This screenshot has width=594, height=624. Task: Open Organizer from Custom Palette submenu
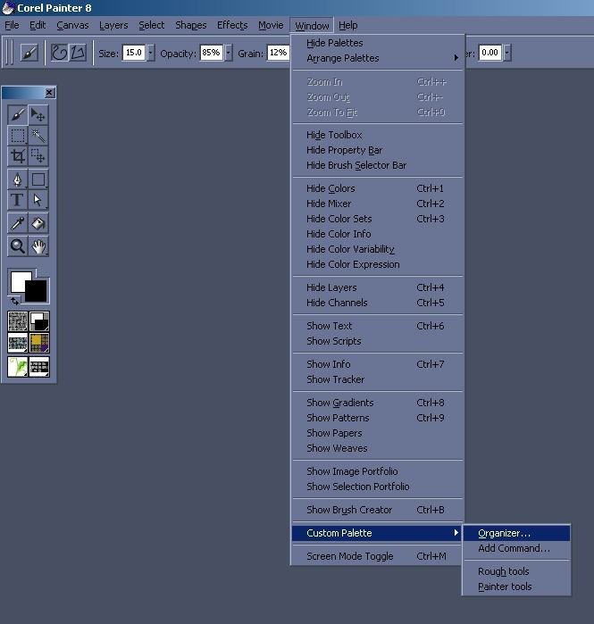(x=516, y=533)
